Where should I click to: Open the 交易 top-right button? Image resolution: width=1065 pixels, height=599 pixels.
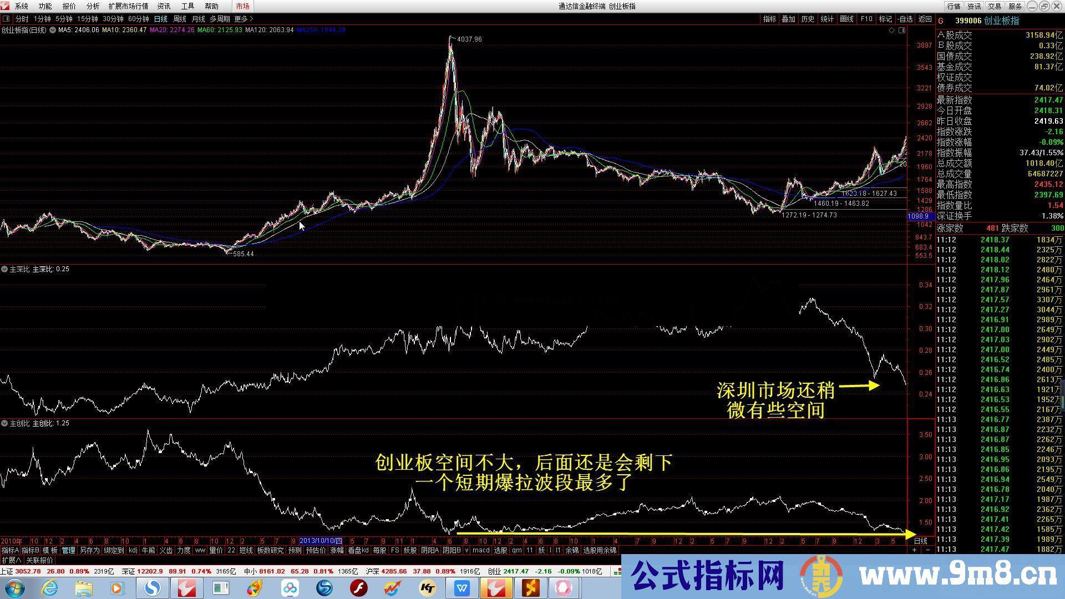click(995, 6)
